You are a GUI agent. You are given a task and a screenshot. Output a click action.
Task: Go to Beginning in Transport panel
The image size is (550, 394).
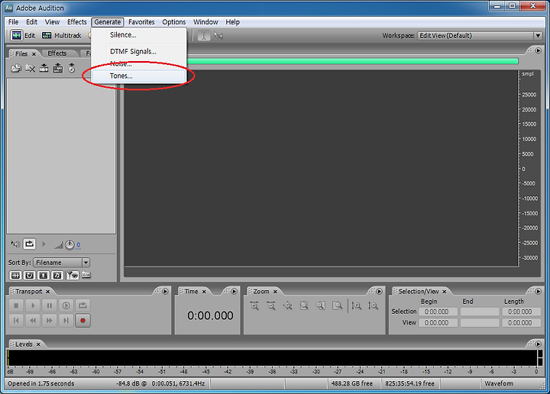pos(16,321)
